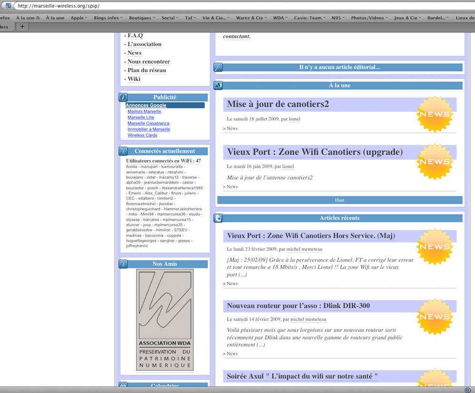Click the Association WDA logo image
Screen dimensions: 475x393
[x=165, y=320]
